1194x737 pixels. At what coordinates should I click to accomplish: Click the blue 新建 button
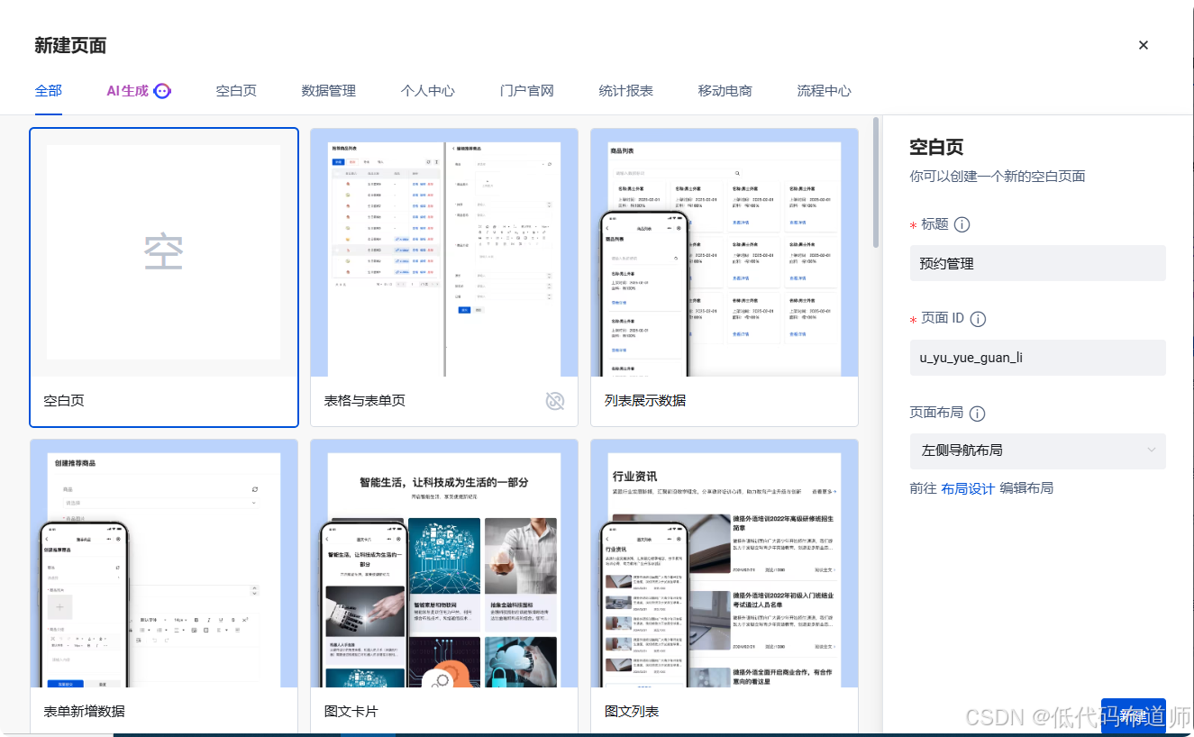pos(1133,715)
